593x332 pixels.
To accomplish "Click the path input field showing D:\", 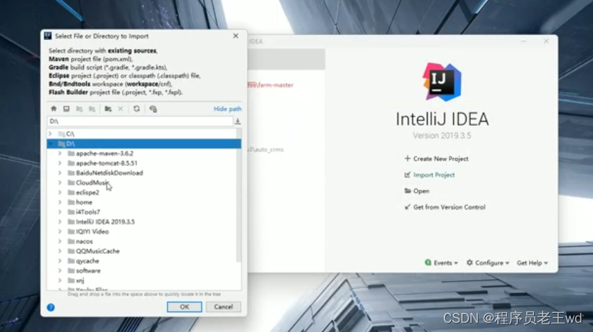I will click(x=140, y=121).
